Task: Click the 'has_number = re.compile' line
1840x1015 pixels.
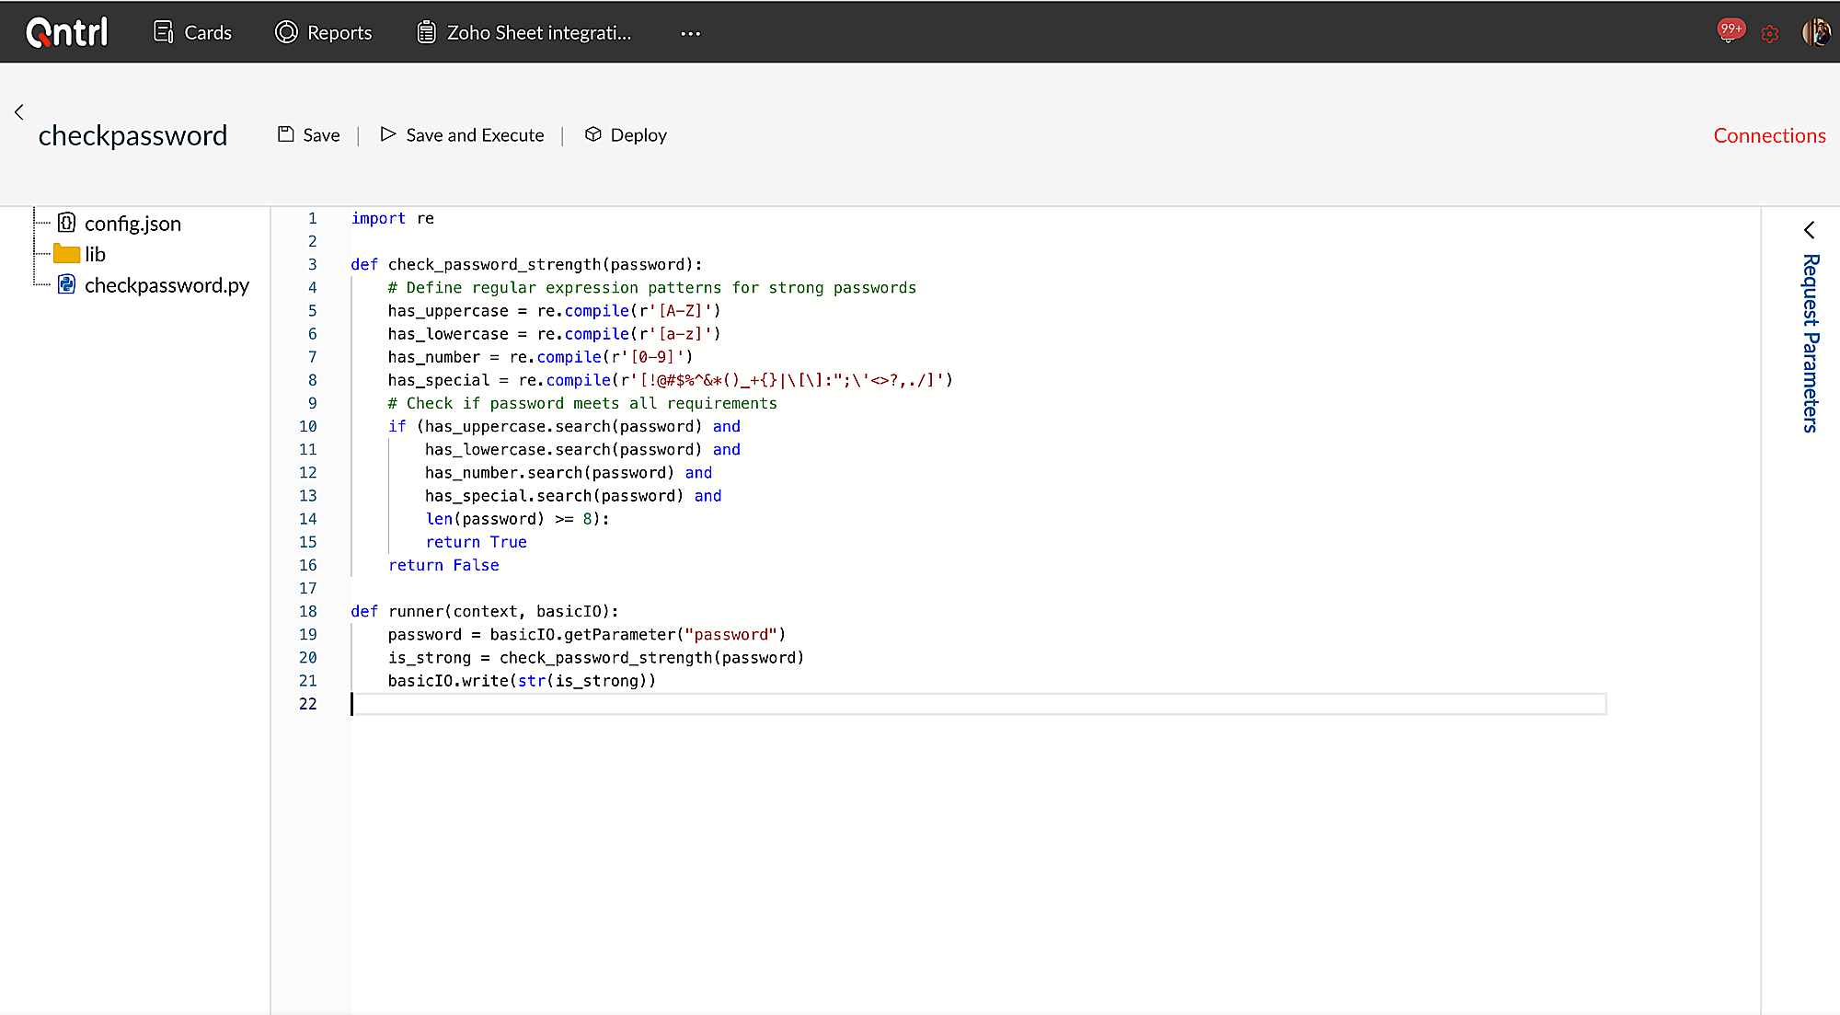Action: tap(540, 357)
